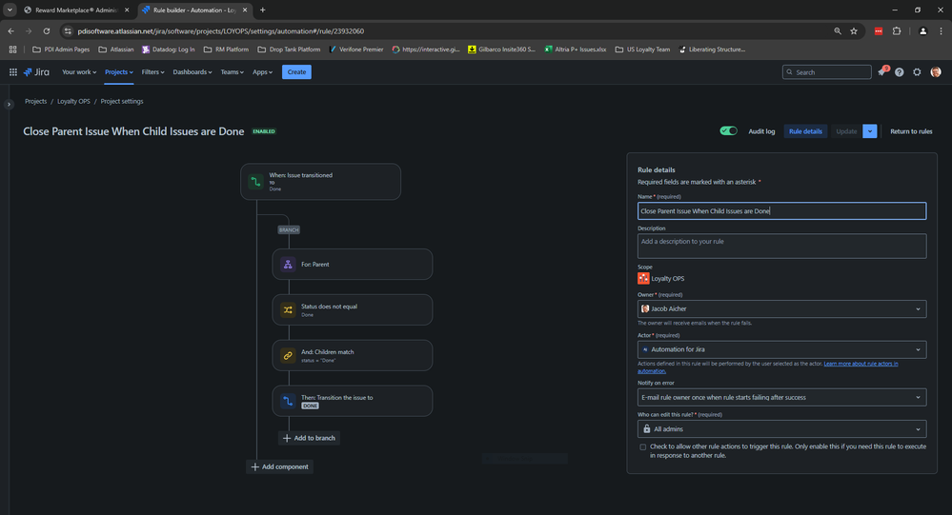Open the Chrome three-dot menu
Viewport: 952px width, 515px height.
click(942, 30)
